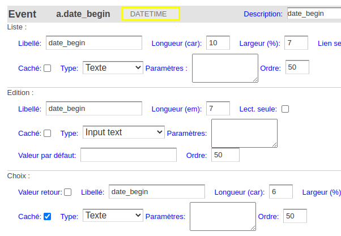This screenshot has height=236, width=341.
Task: Click the Liste Paramètres textarea
Action: click(225, 68)
